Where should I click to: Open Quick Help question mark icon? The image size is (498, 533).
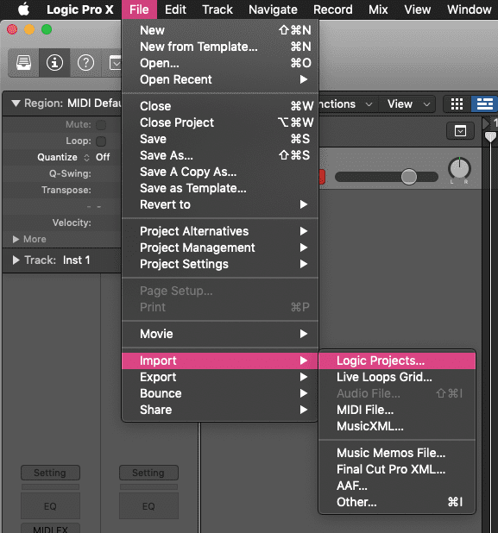click(x=85, y=63)
